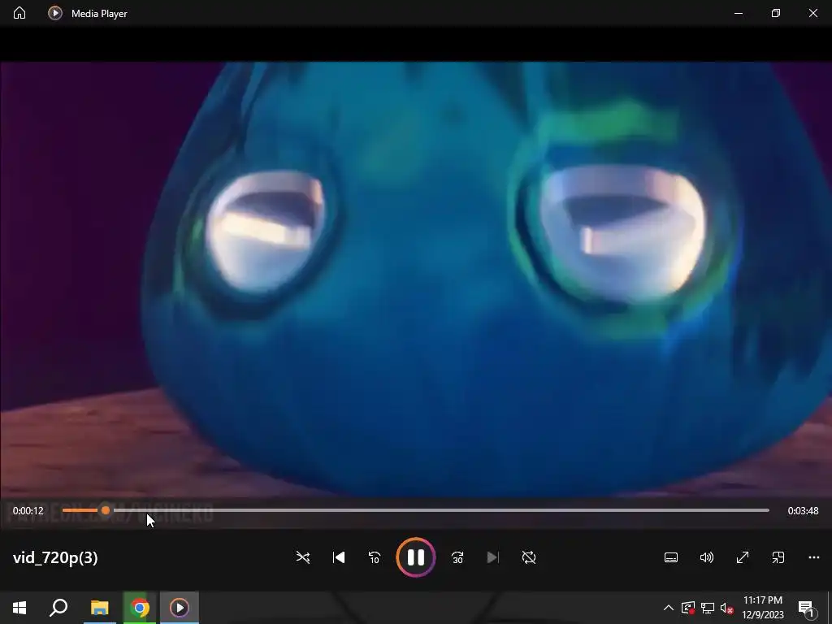Click the orange seek bar handle
832x624 pixels.
(106, 510)
